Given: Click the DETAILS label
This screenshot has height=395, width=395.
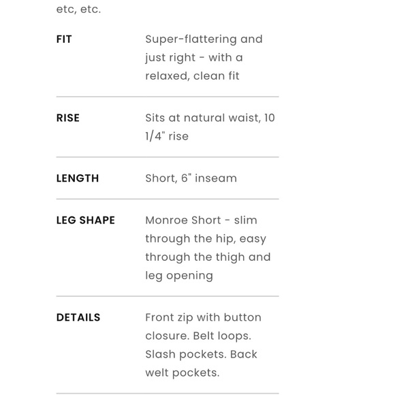Looking at the screenshot, I should 78,317.
